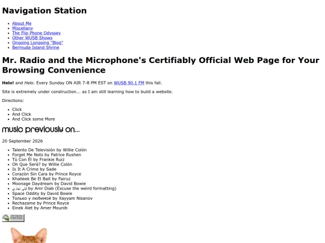This screenshot has height=243, width=325.
Task: Follow the WUSB 90.1 FM link
Action: (129, 83)
